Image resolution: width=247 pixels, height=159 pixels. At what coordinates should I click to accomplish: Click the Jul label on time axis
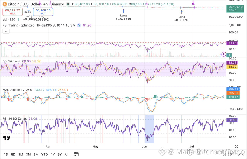point(192,146)
